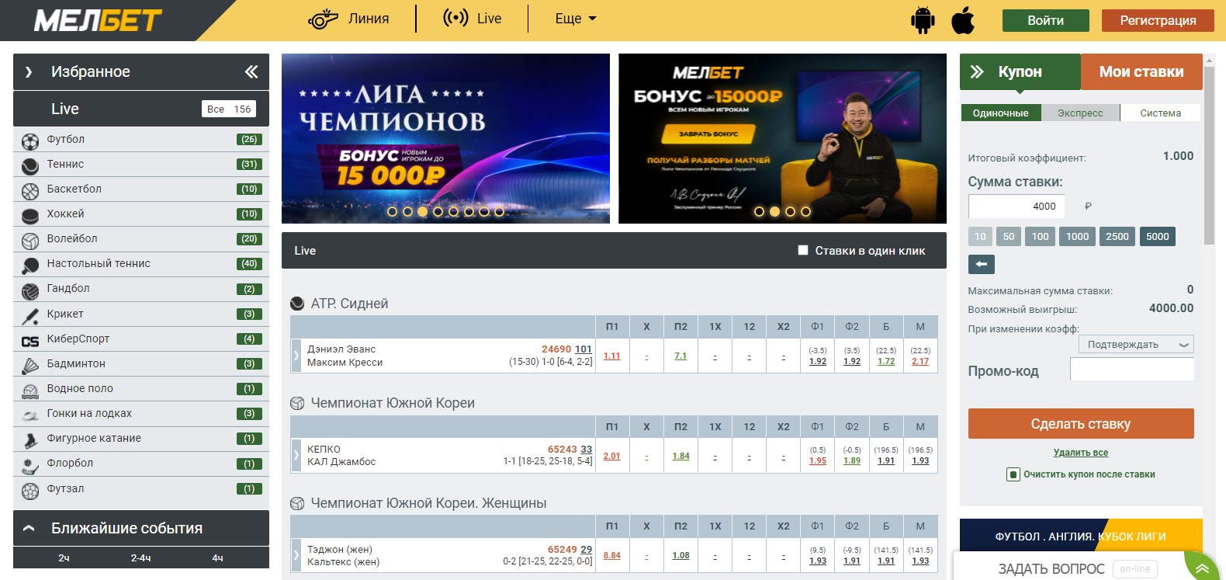The width and height of the screenshot is (1226, 580).
Task: Click the futsal ball icon
Action: (30, 490)
